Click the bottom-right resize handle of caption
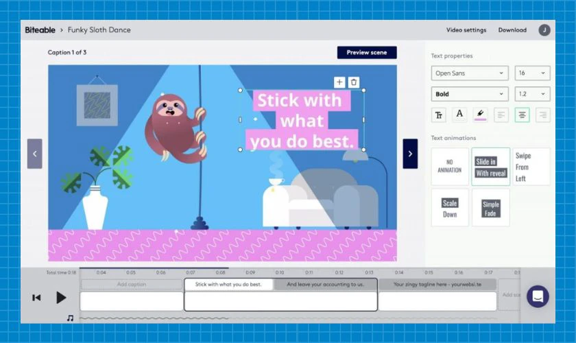This screenshot has height=343, width=576. 363,150
